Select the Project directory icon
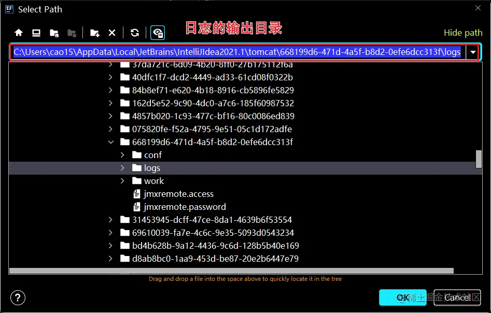This screenshot has width=491, height=313. point(54,33)
